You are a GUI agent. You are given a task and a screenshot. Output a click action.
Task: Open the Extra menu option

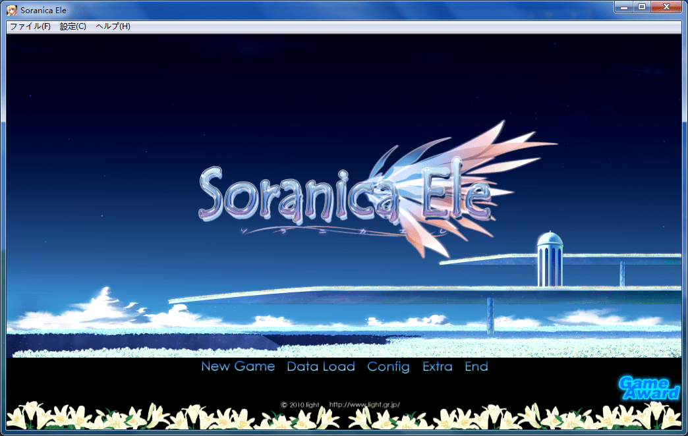(x=438, y=367)
